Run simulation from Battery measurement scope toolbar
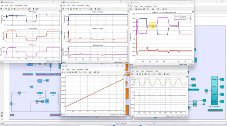 (x=71, y=9)
